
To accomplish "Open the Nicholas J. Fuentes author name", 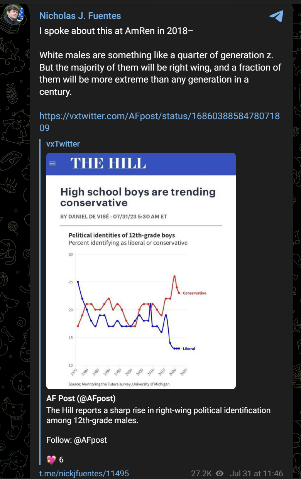I will pos(80,16).
